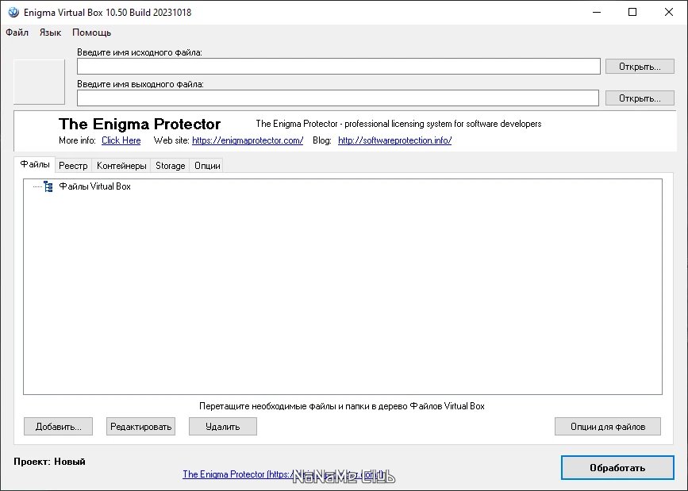Screen dimensions: 688x491
Task: Switch to the Опции tab
Action: click(207, 166)
